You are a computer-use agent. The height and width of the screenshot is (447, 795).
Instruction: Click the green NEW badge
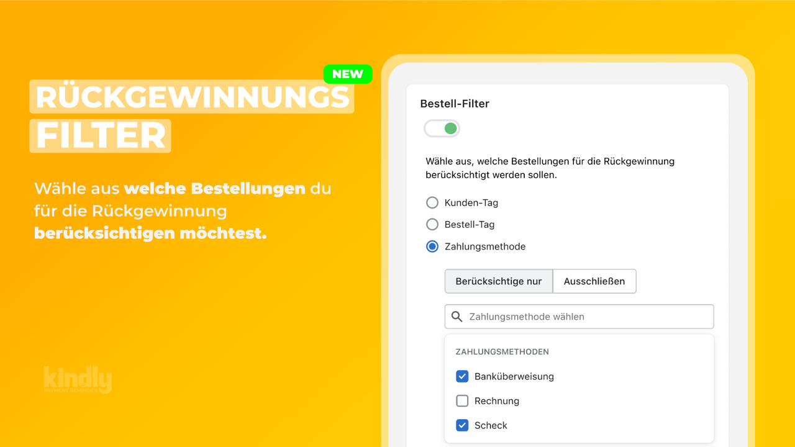[348, 74]
